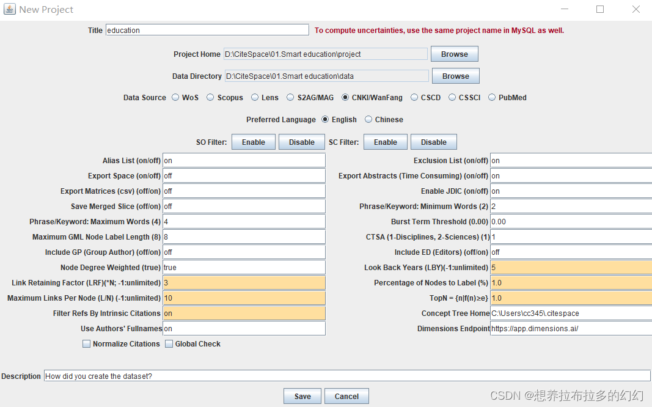Edit the Enable JDIC on/off field
Screen dimensions: 652x407
point(571,191)
